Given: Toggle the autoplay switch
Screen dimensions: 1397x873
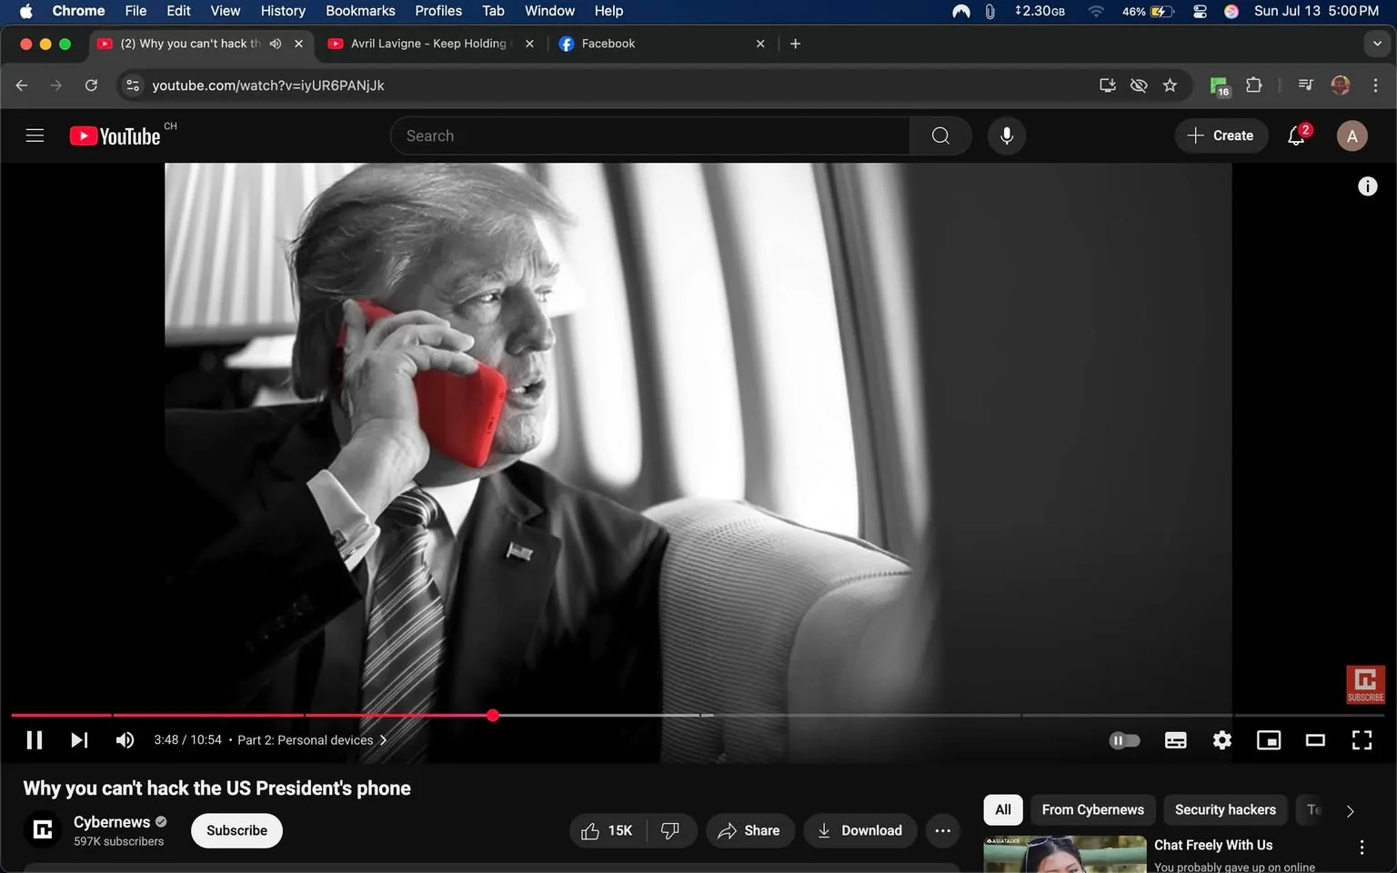Looking at the screenshot, I should coord(1124,740).
